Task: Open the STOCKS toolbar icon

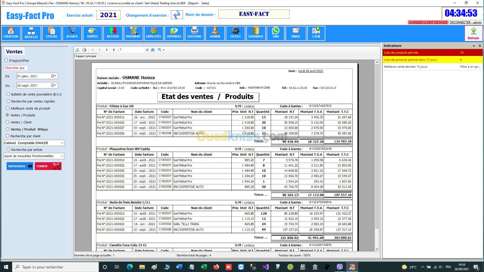Action: (x=51, y=33)
